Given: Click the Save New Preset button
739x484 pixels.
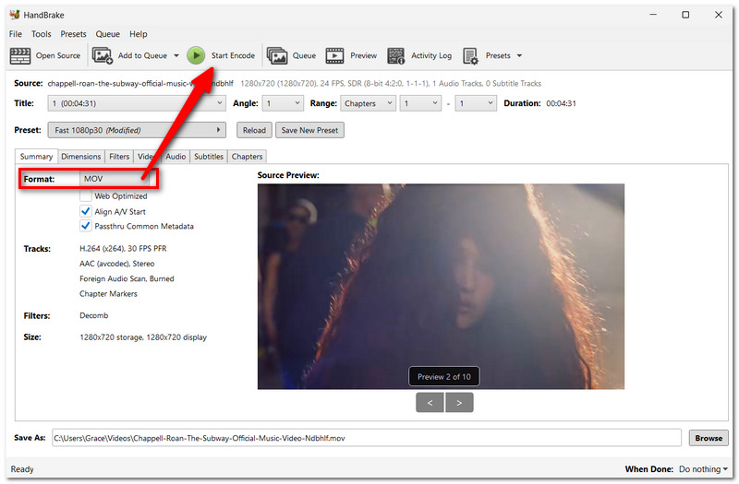Looking at the screenshot, I should pyautogui.click(x=309, y=130).
